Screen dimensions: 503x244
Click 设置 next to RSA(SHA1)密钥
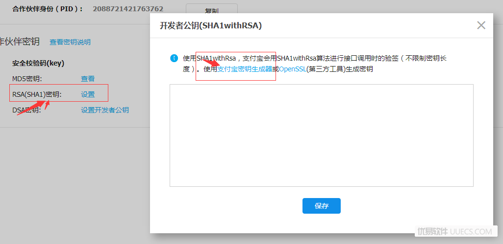(88, 95)
